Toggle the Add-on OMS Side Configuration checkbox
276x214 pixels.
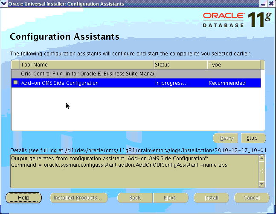16,83
